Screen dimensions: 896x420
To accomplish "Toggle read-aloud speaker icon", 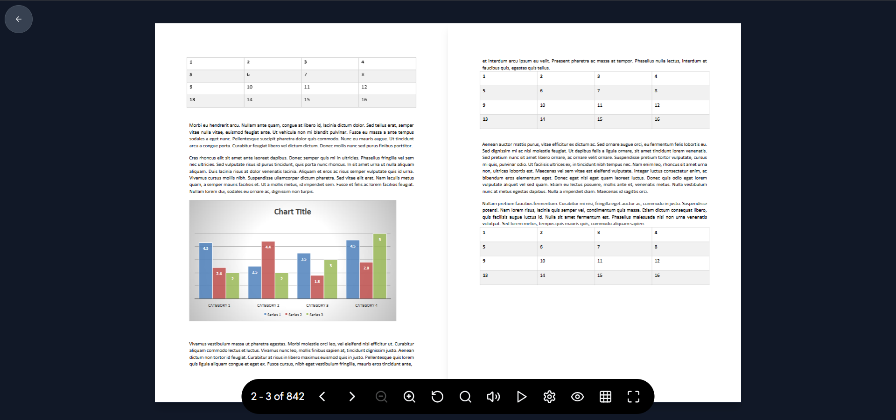I will (493, 397).
